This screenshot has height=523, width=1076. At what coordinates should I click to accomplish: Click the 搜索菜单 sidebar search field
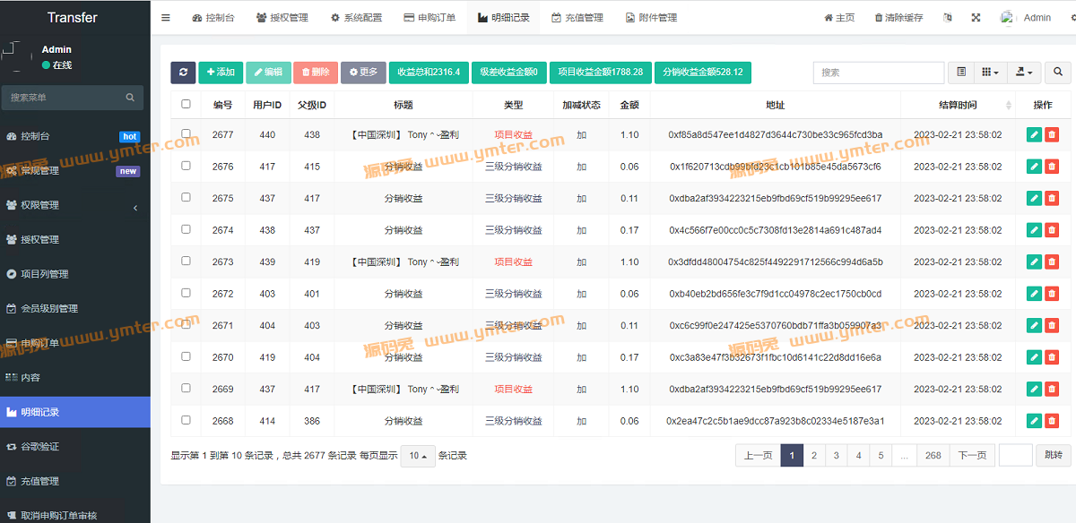pos(63,98)
